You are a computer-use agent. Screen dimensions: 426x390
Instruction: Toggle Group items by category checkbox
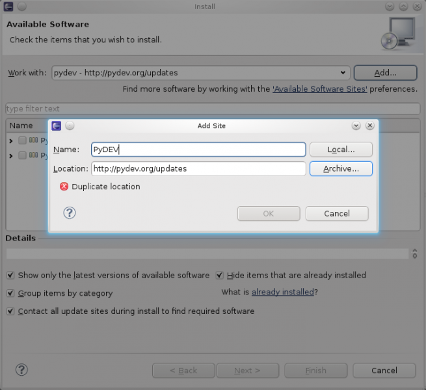(10, 293)
